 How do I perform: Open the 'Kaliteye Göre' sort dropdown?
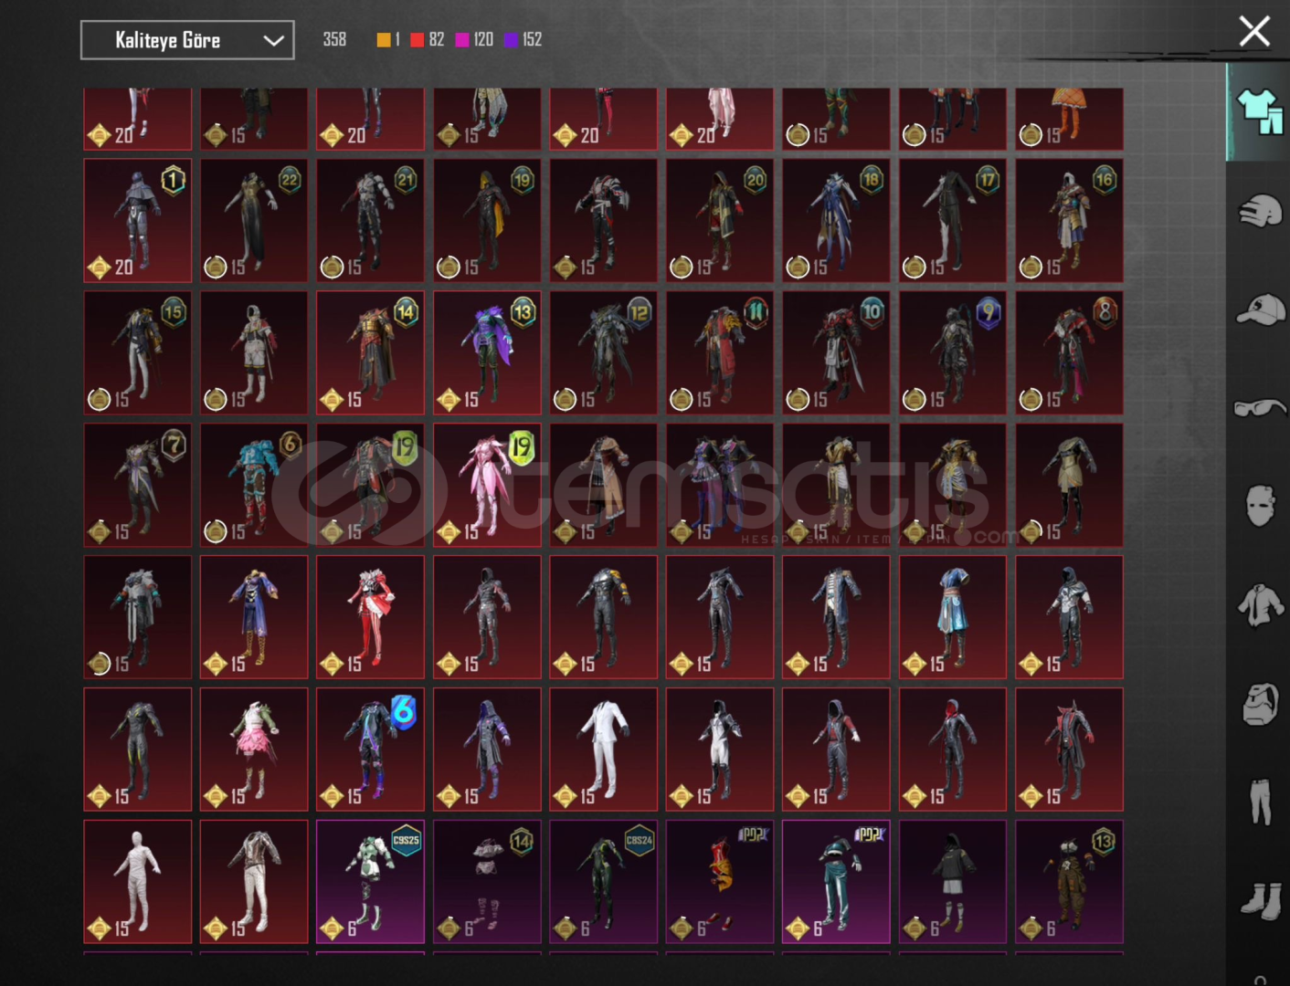(187, 40)
